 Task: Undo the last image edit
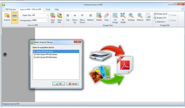pos(172,15)
